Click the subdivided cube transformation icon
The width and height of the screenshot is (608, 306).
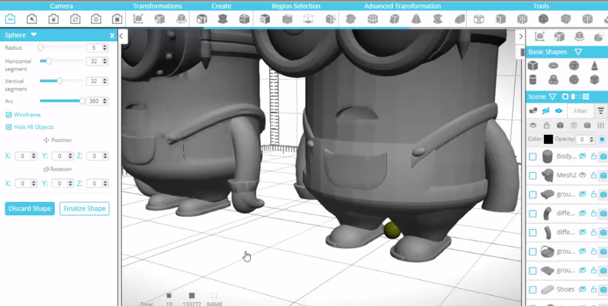point(373,19)
